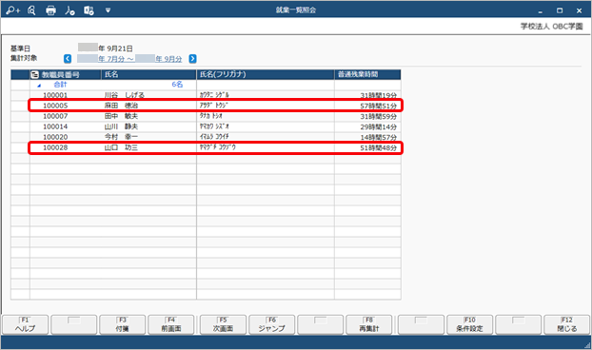The width and height of the screenshot is (592, 350).
Task: Click the Excel export toolbar icon
Action: click(x=89, y=10)
